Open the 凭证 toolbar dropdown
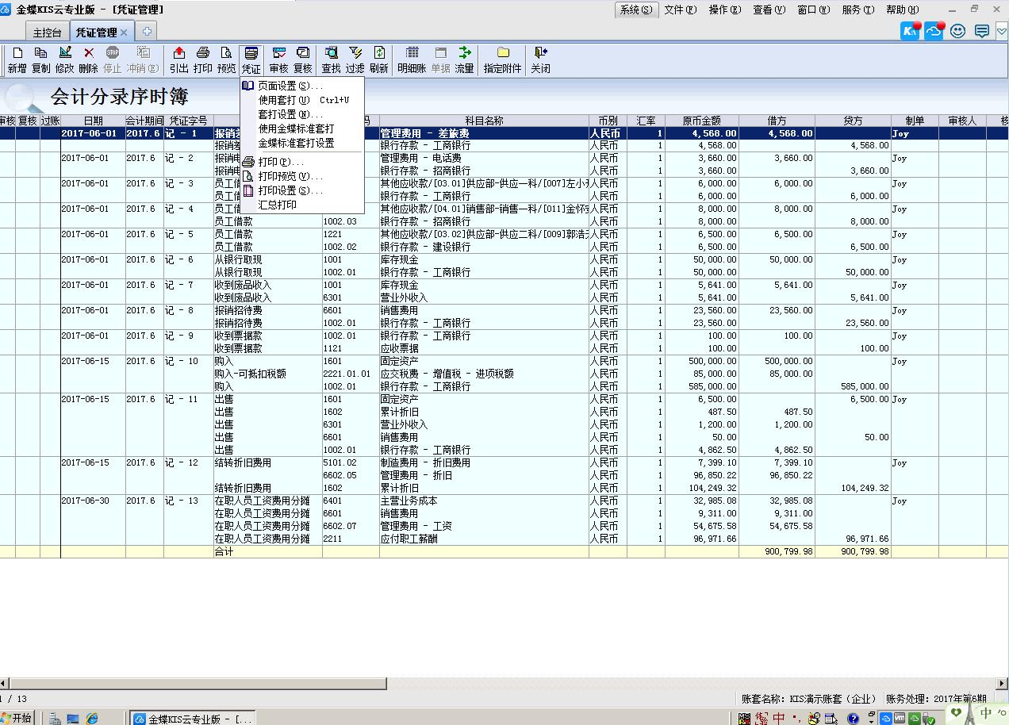This screenshot has width=1009, height=725. tap(251, 59)
